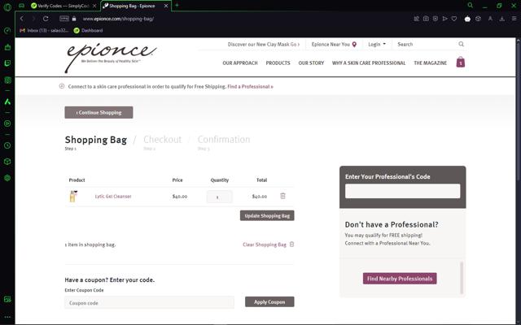The height and width of the screenshot is (325, 521).
Task: Open the picture icon near the sidebar bottom
Action: tap(7, 300)
